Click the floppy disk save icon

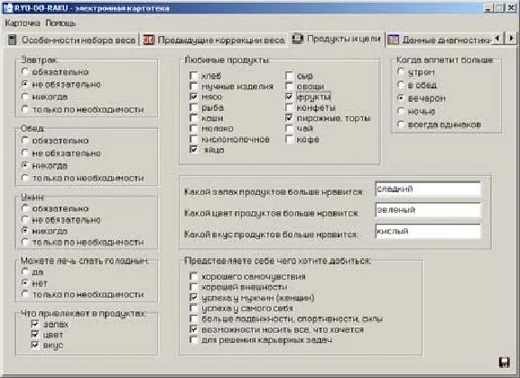click(504, 362)
